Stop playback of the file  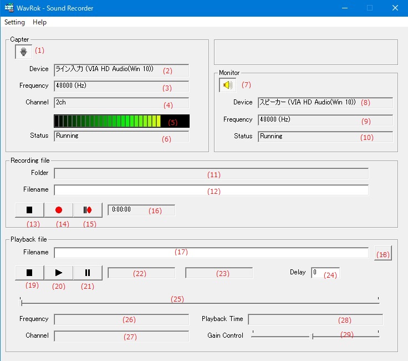click(29, 273)
